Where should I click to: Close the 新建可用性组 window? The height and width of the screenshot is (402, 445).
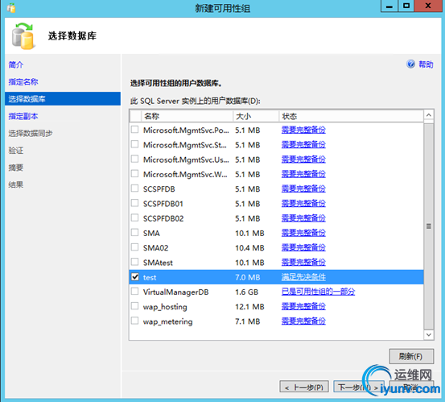pos(428,6)
